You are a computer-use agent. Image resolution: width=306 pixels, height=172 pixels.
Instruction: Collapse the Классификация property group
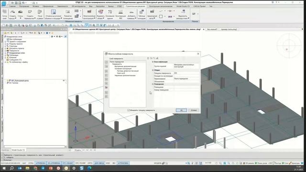[153, 62]
